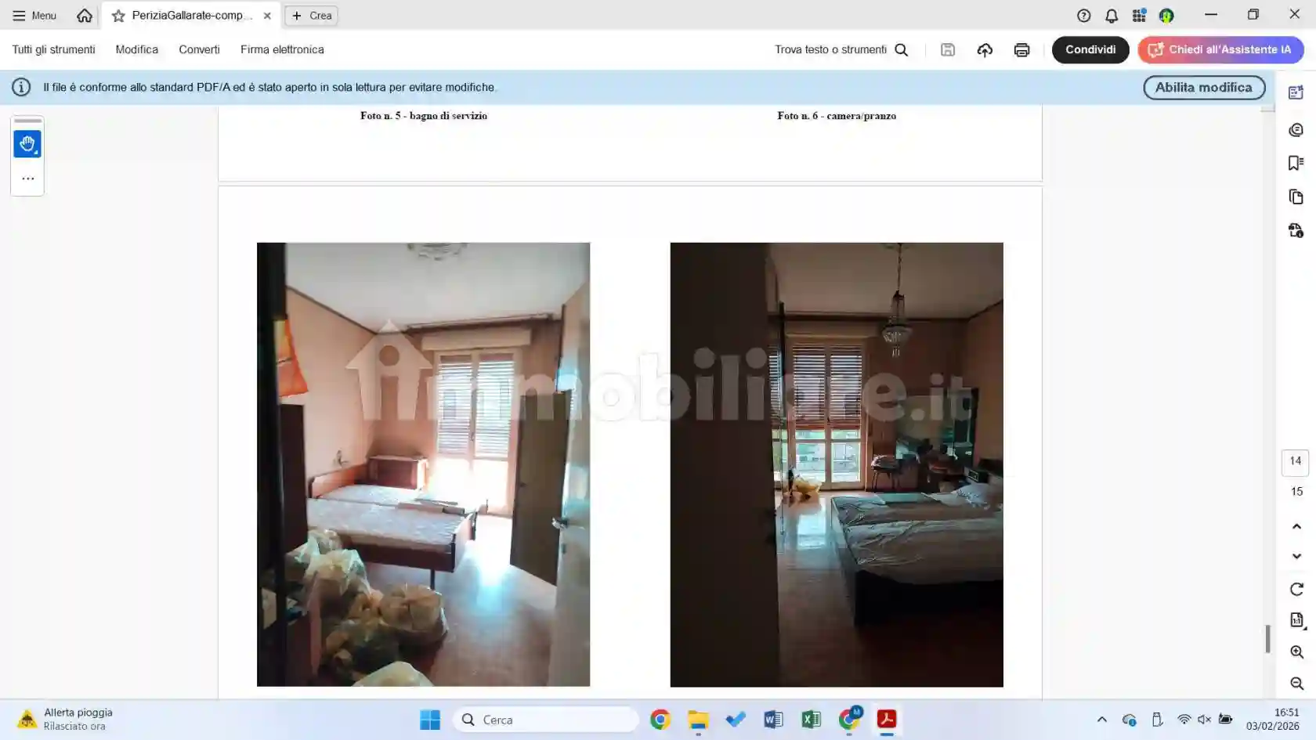Open the home view icon

[85, 16]
